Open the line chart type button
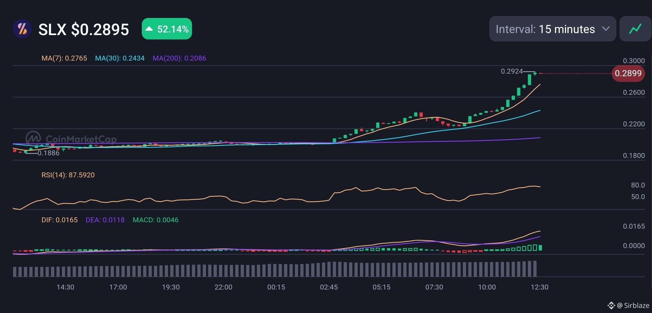 [x=635, y=29]
